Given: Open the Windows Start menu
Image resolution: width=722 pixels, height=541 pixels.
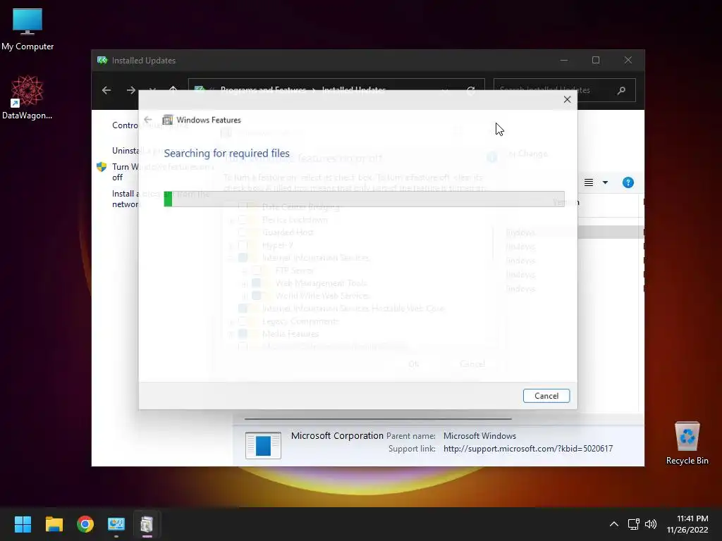Looking at the screenshot, I should (23, 524).
